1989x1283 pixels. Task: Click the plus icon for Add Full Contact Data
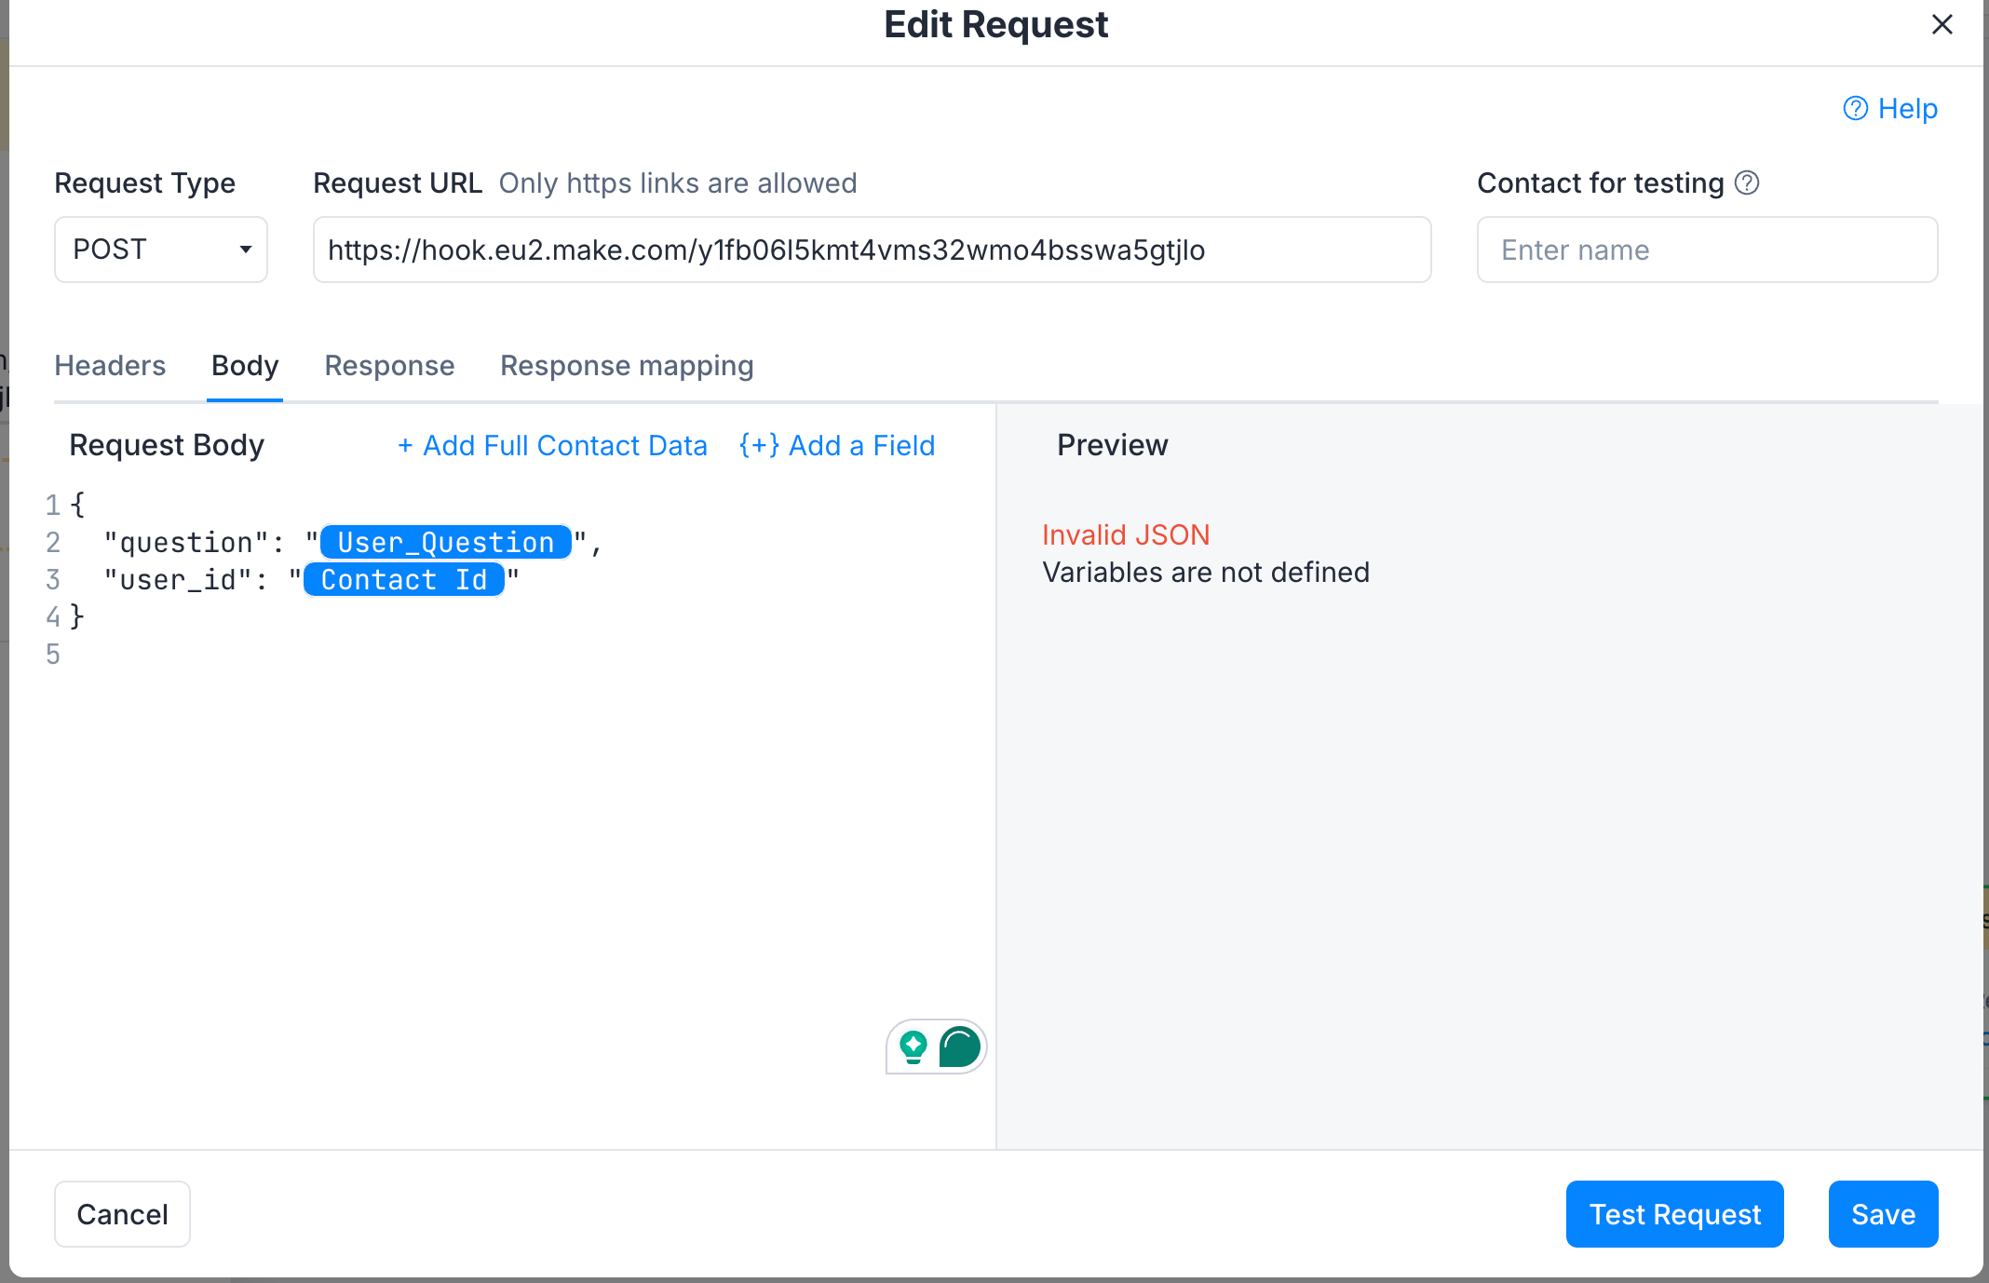pos(405,446)
